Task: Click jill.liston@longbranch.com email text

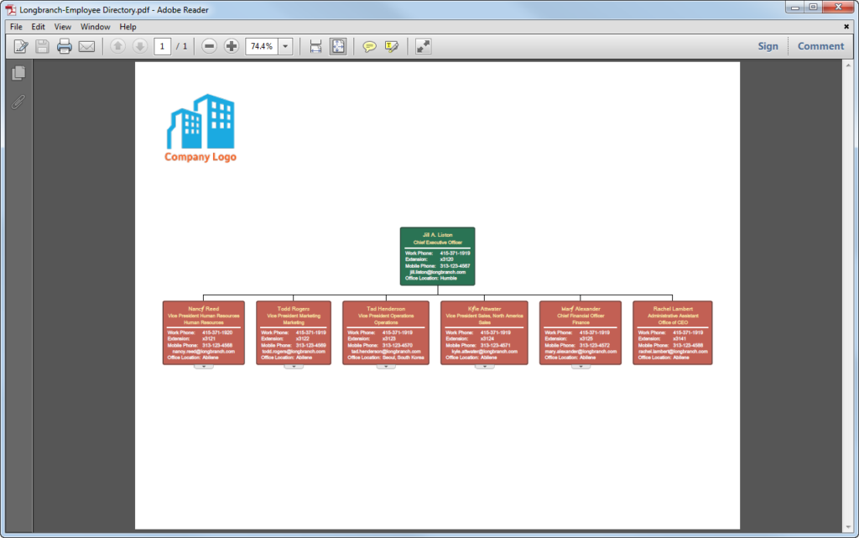Action: pyautogui.click(x=438, y=272)
